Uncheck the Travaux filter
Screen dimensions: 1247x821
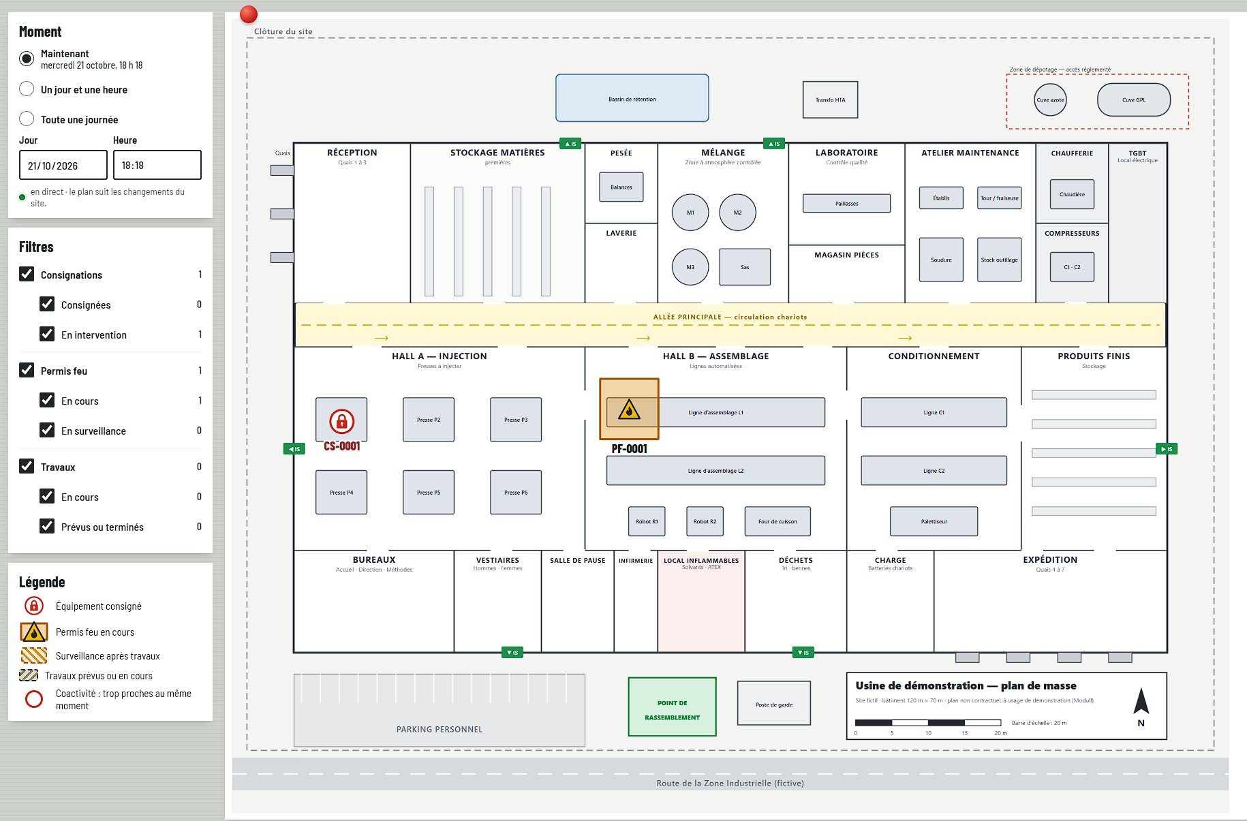coord(27,466)
